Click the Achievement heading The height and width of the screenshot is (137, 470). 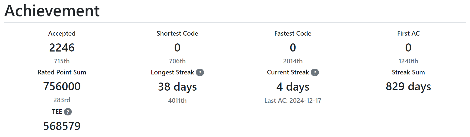(x=52, y=11)
